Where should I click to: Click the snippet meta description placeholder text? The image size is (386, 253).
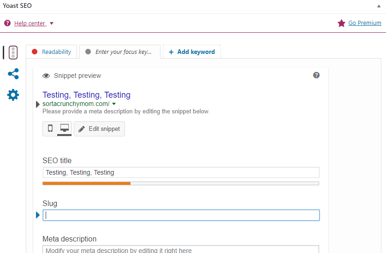pos(126,112)
